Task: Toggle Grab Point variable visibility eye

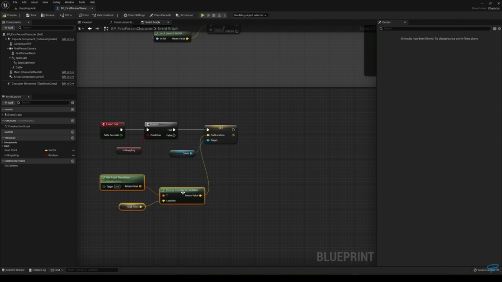Action: [x=74, y=150]
